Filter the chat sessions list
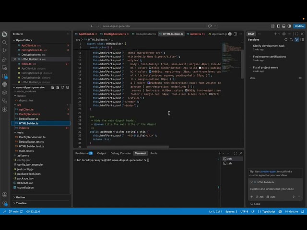This screenshot has height=230, width=307. tap(297, 39)
